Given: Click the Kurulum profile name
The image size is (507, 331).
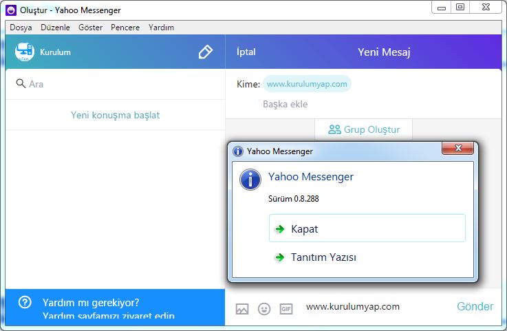Looking at the screenshot, I should 55,52.
